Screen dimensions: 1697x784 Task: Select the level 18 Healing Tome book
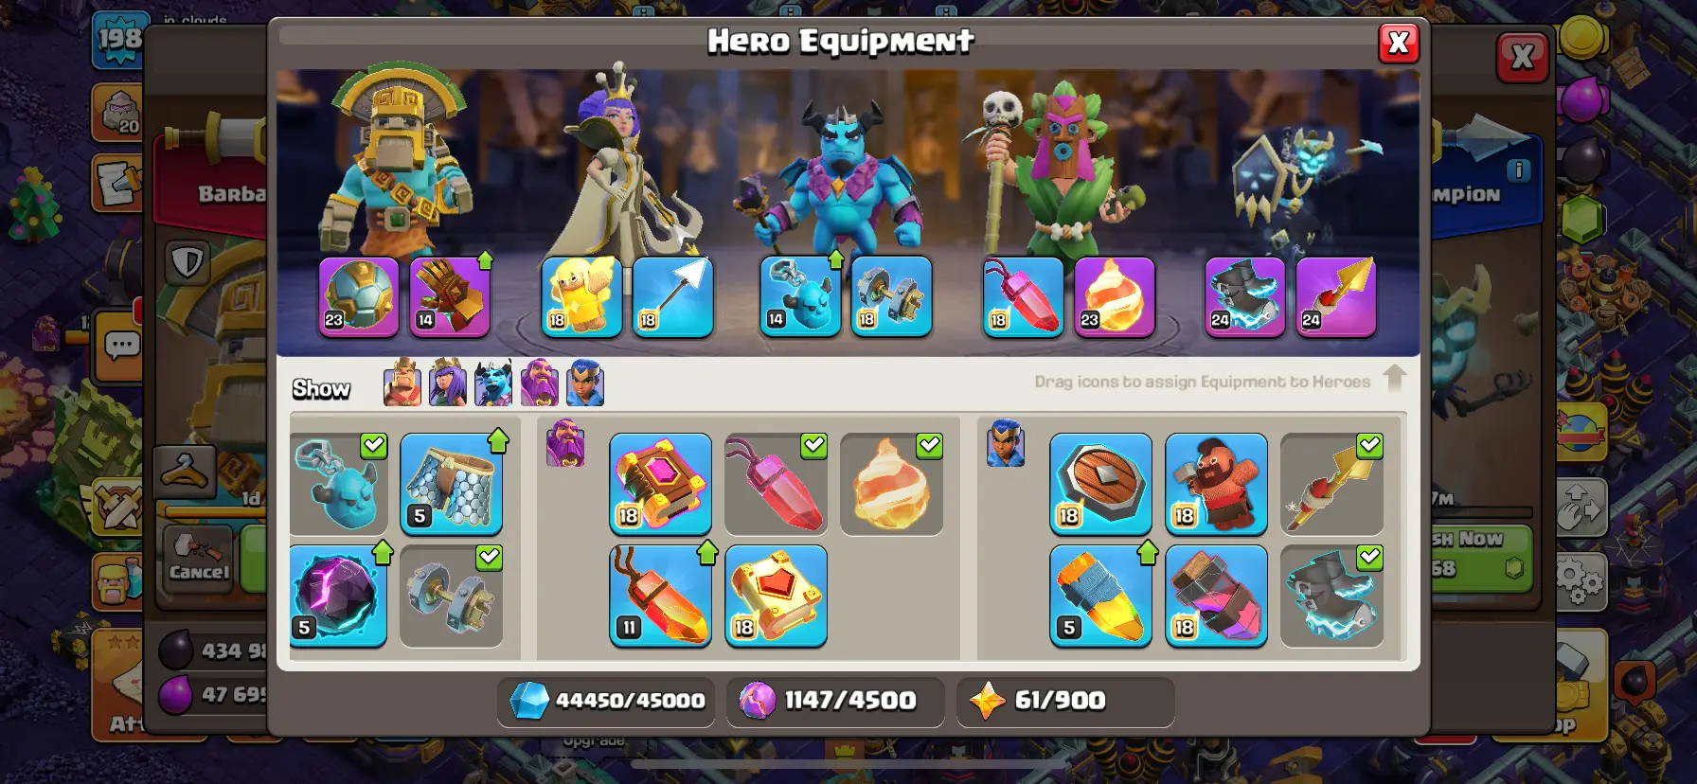point(777,596)
